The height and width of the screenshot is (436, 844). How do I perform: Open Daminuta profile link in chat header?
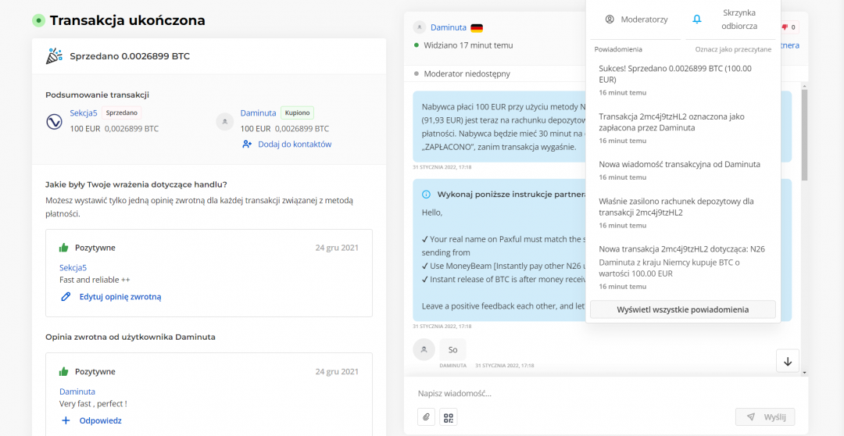click(448, 27)
